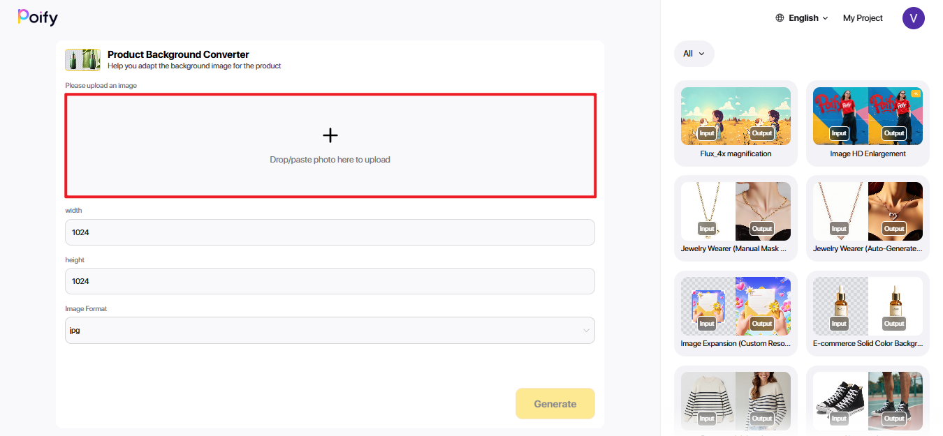Image resolution: width=943 pixels, height=436 pixels.
Task: Open the black sneakers template card
Action: coord(868,400)
